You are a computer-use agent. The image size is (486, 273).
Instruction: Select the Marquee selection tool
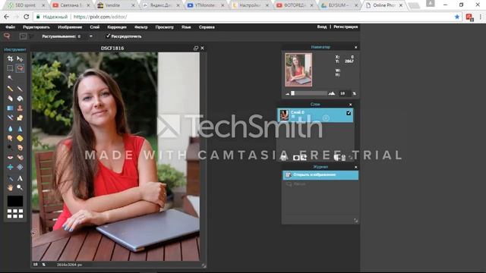(x=10, y=68)
